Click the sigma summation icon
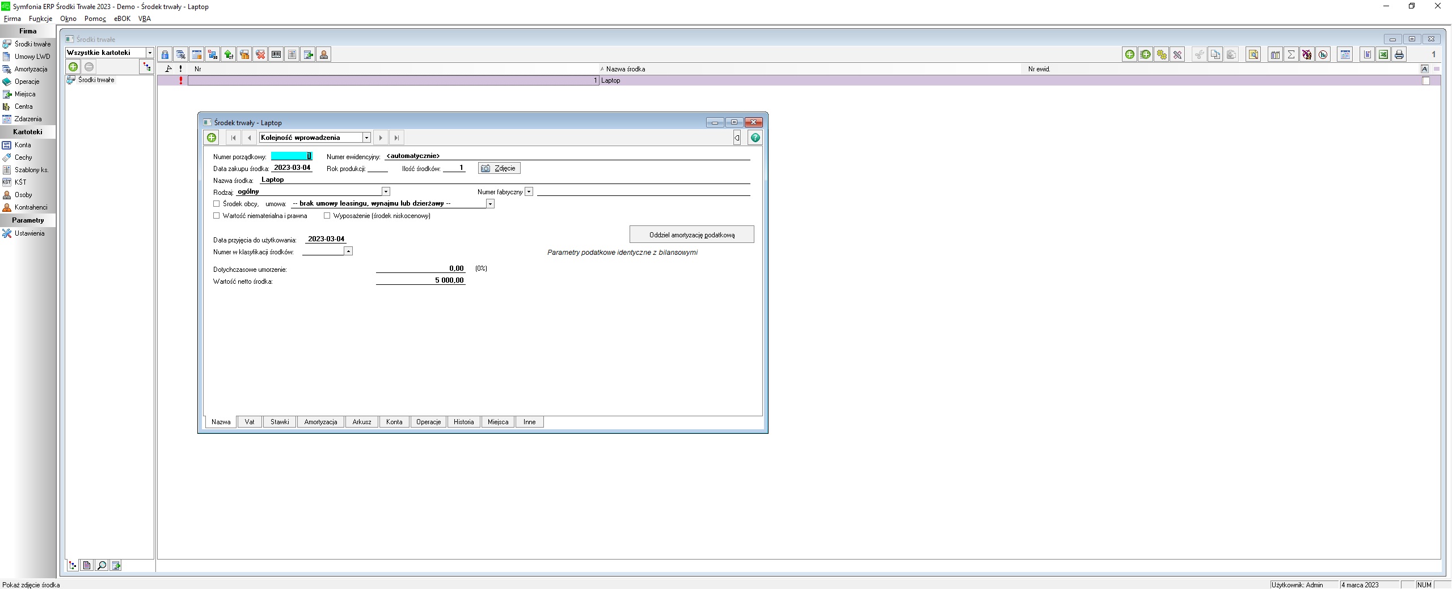 click(1291, 55)
